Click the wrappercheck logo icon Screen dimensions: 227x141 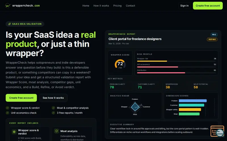8,6
